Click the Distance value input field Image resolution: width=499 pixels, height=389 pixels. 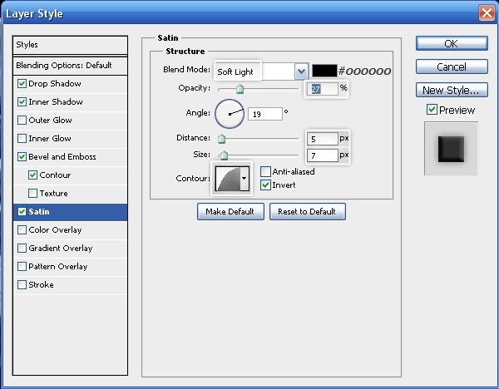(322, 139)
